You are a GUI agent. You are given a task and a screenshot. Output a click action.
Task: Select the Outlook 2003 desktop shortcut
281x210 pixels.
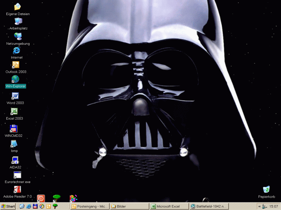point(16,65)
